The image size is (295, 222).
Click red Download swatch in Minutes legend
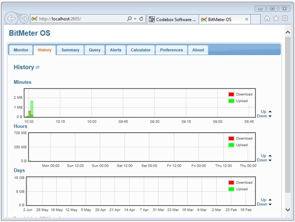click(231, 94)
